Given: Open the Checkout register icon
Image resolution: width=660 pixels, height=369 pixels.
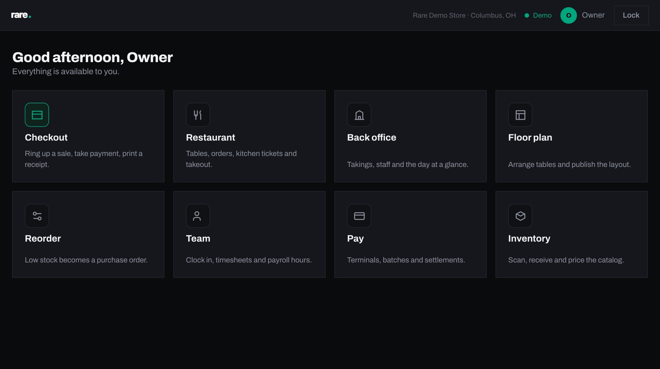Looking at the screenshot, I should coord(37,115).
